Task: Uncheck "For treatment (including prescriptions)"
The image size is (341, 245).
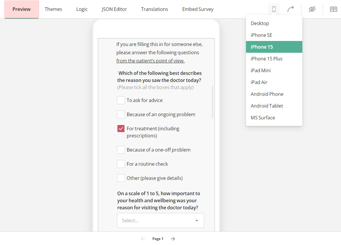Action: [x=121, y=128]
